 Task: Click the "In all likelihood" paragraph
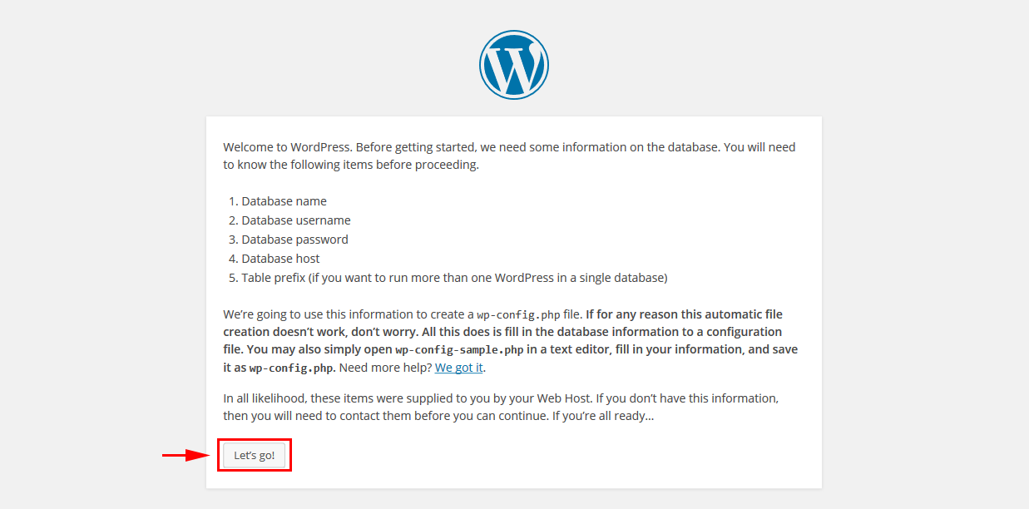501,407
